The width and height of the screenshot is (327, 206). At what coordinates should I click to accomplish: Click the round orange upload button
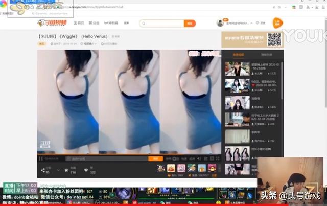[x=277, y=23]
